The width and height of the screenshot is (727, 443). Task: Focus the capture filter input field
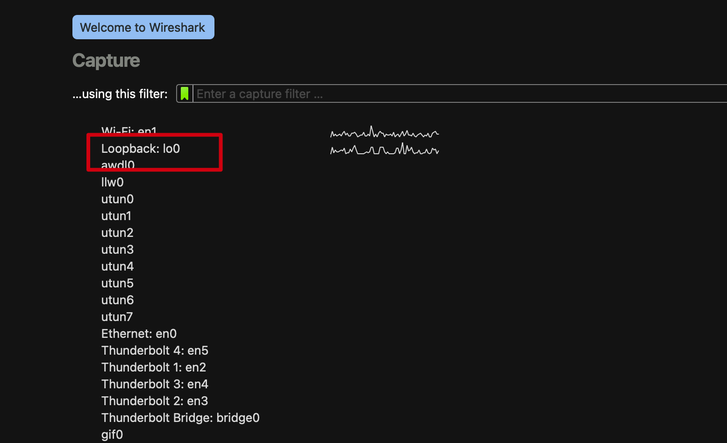point(460,93)
